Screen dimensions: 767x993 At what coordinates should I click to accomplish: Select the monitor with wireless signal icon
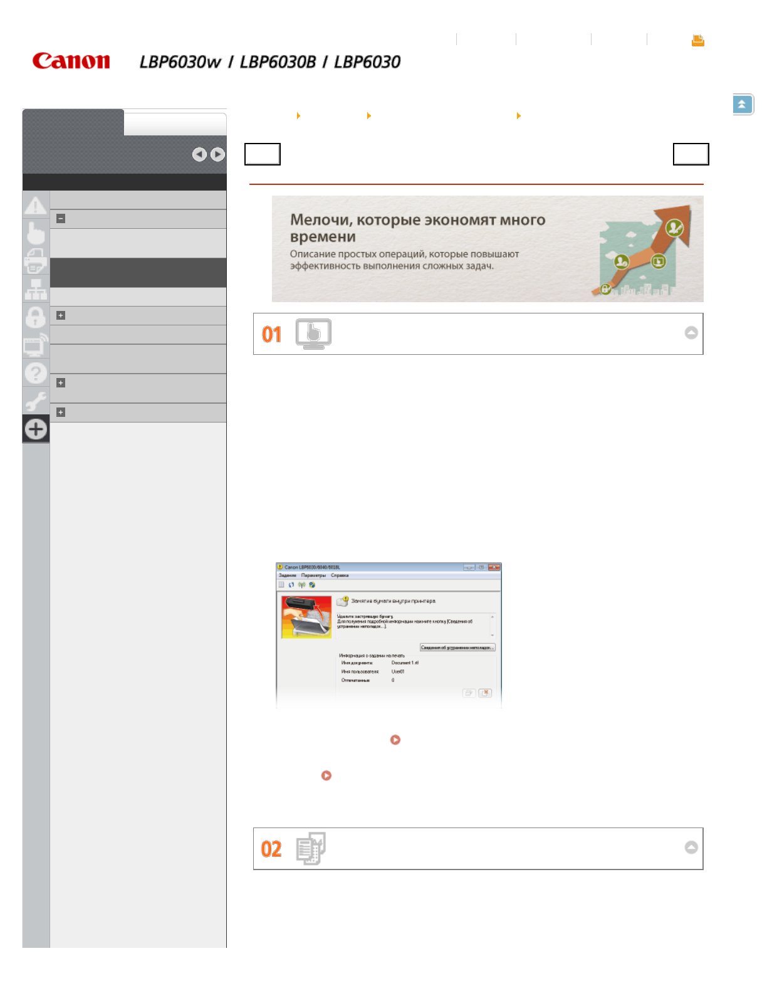36,345
